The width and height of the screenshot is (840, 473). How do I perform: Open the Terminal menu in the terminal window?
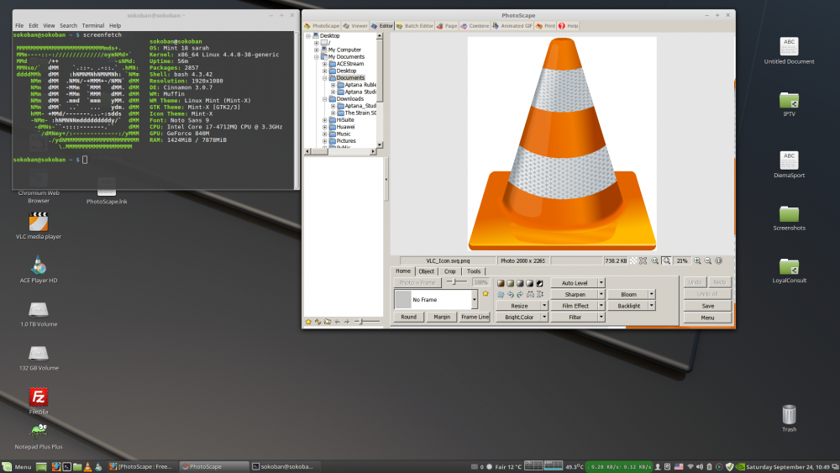93,26
